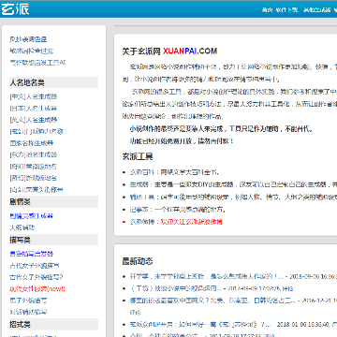
Task: Click the 人名地名类 section header
Action: [x=53, y=82]
